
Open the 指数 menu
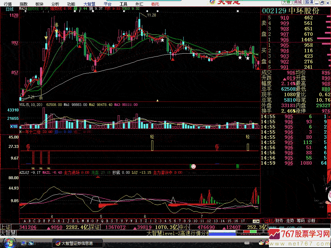tap(23, 4)
